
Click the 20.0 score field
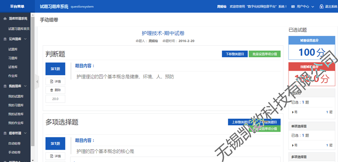[55, 99]
